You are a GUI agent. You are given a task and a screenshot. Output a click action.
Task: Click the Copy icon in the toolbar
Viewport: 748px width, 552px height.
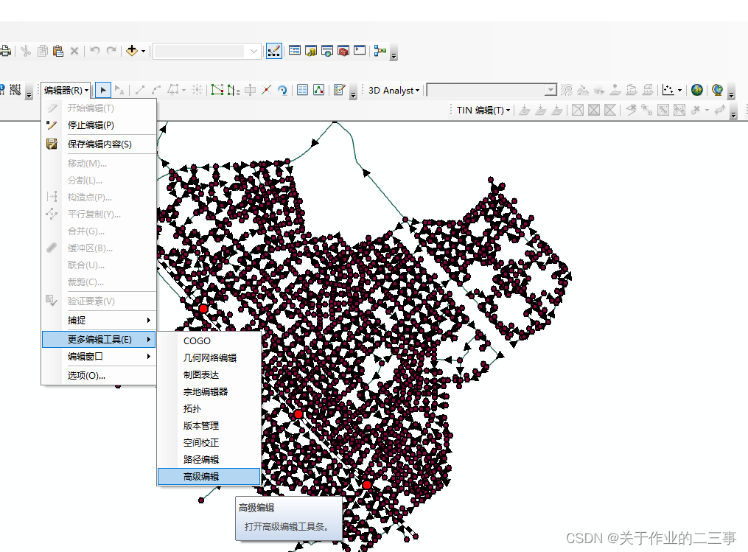coord(43,51)
